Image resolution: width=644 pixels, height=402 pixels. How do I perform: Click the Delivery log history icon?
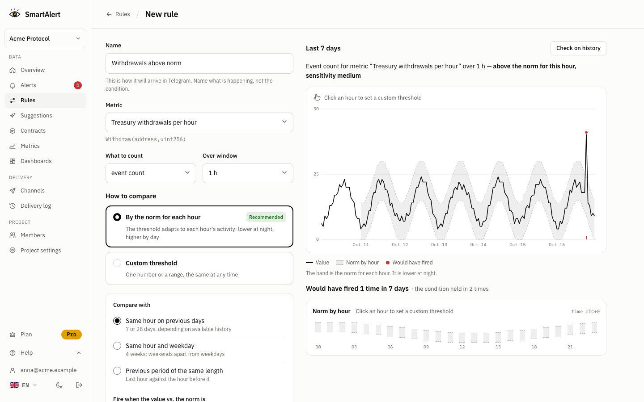pos(13,206)
